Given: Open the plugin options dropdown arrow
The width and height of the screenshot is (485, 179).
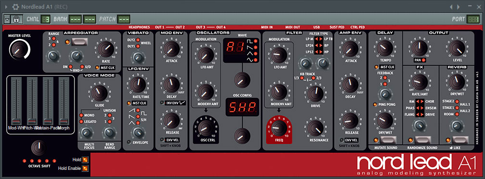Looking at the screenshot, I should click(x=7, y=19).
